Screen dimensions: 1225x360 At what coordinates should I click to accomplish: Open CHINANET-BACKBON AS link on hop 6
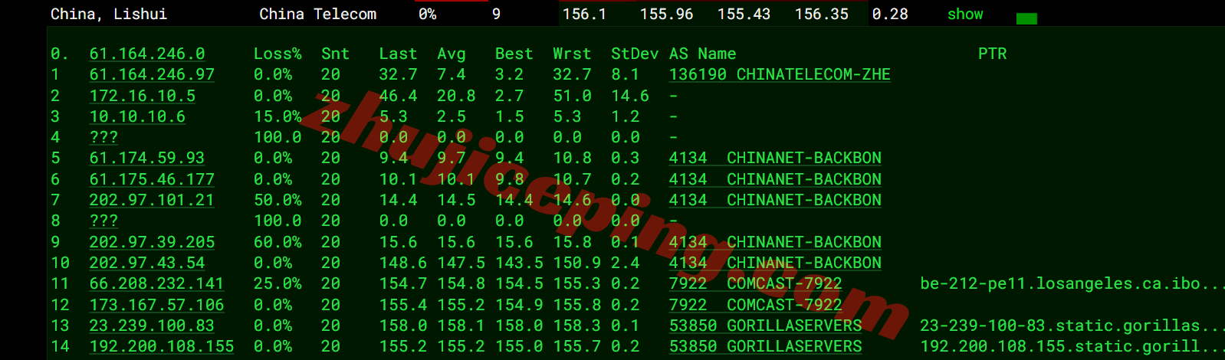point(775,179)
